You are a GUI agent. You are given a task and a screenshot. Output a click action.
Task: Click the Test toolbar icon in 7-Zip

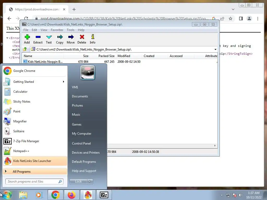pos(49,39)
